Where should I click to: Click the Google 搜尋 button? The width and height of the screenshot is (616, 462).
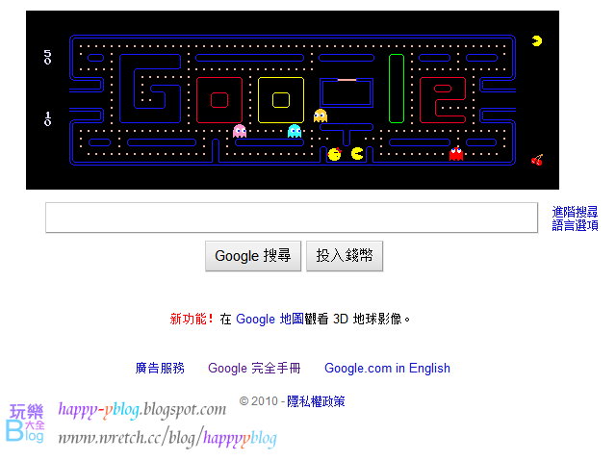(x=253, y=256)
